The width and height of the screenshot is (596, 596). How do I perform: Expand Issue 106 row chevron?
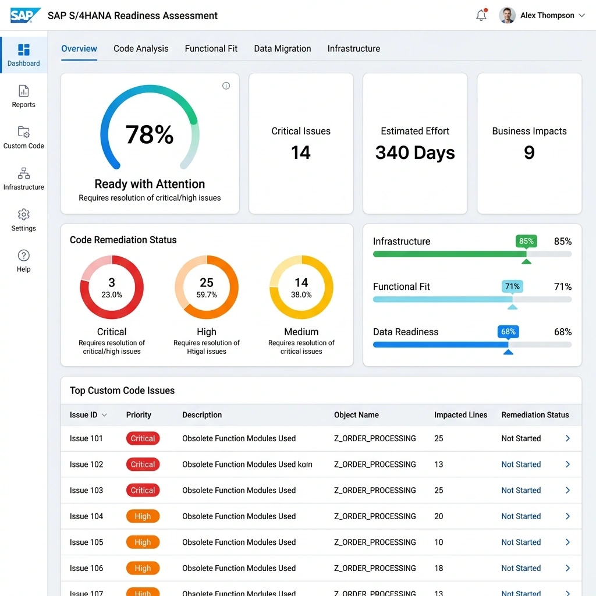click(x=567, y=568)
